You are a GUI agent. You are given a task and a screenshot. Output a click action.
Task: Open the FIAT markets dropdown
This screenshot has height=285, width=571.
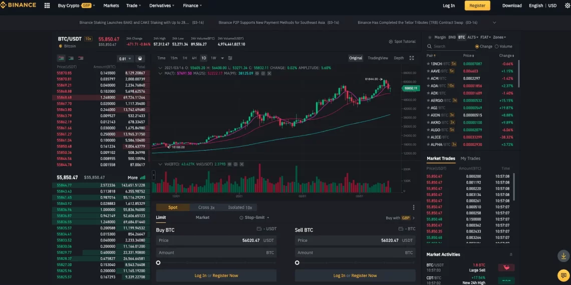pos(485,37)
